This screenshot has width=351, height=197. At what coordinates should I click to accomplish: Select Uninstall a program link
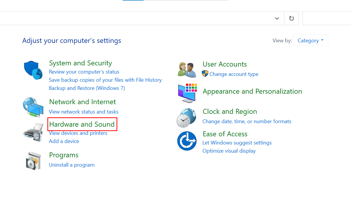pos(72,165)
